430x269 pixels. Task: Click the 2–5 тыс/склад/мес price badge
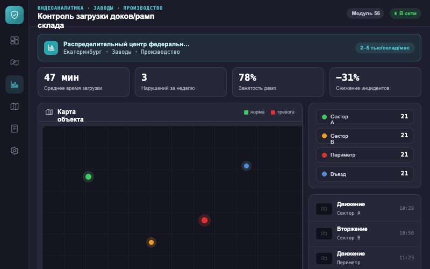(x=385, y=48)
